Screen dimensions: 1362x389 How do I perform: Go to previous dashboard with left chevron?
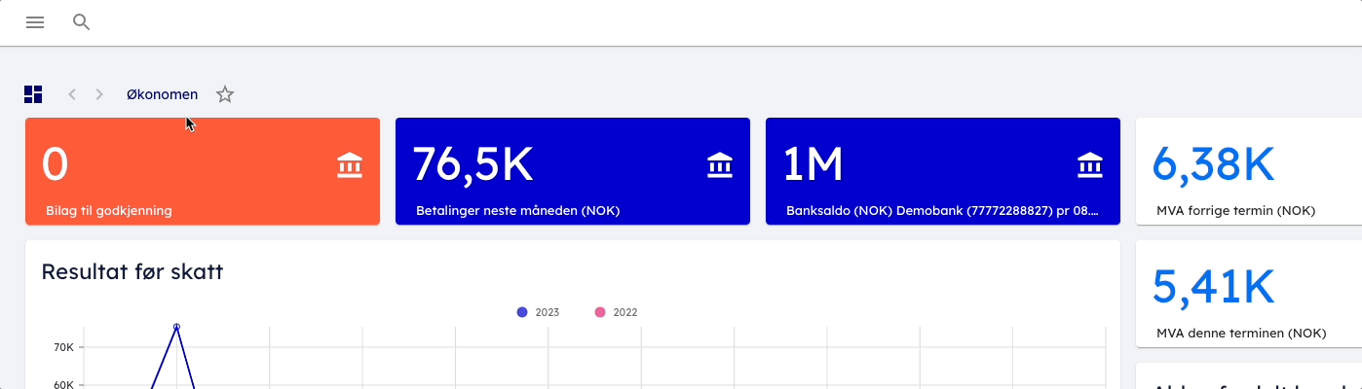[72, 94]
